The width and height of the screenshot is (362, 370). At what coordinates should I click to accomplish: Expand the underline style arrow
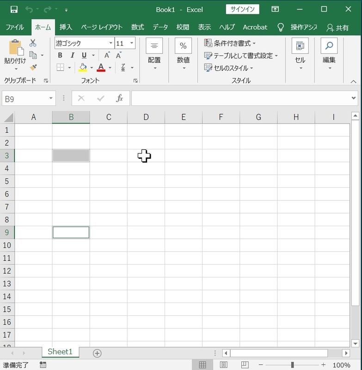point(93,55)
